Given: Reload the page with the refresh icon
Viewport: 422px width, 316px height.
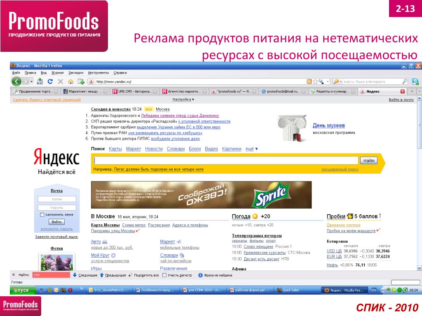Looking at the screenshot, I should coord(50,81).
